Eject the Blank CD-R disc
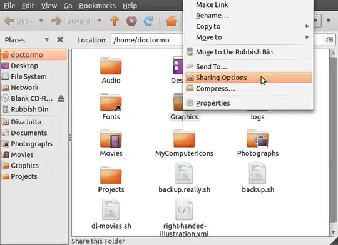The height and width of the screenshot is (245, 338). (x=61, y=98)
